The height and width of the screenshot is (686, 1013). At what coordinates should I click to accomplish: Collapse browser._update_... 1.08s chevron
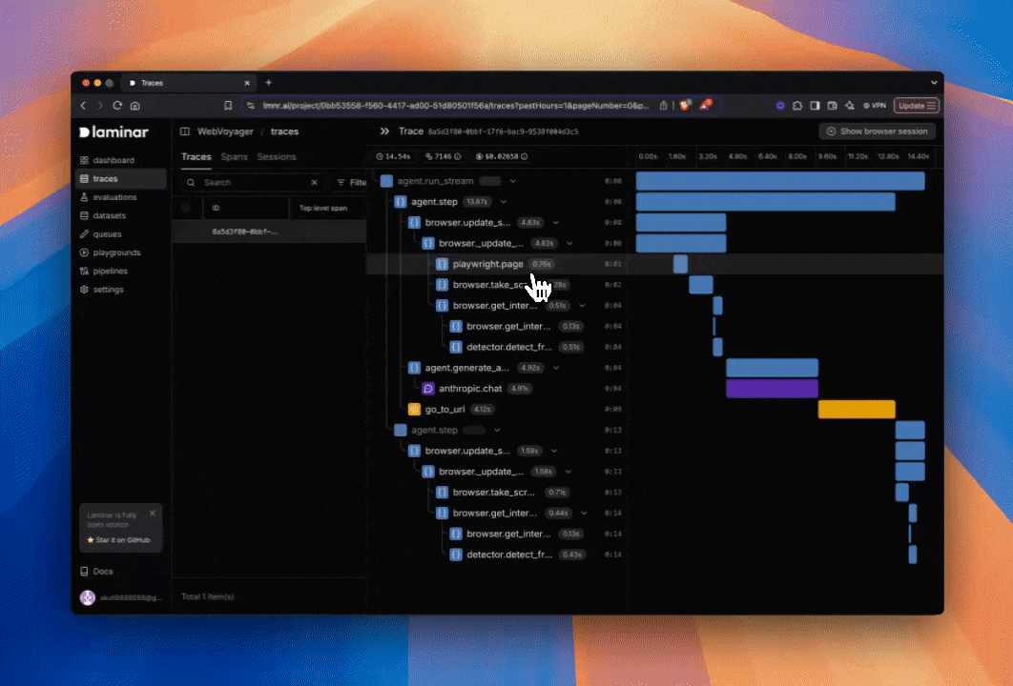coord(568,472)
